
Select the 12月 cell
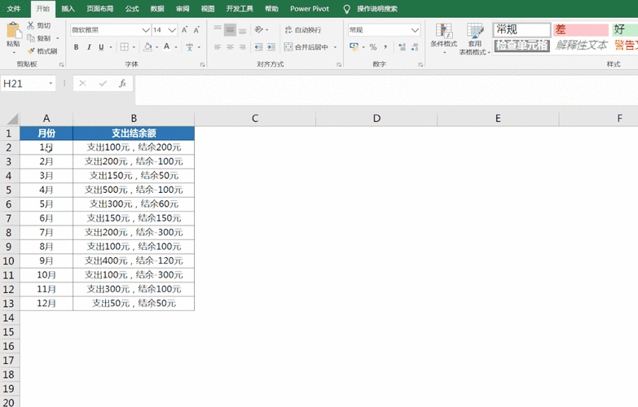tap(46, 304)
